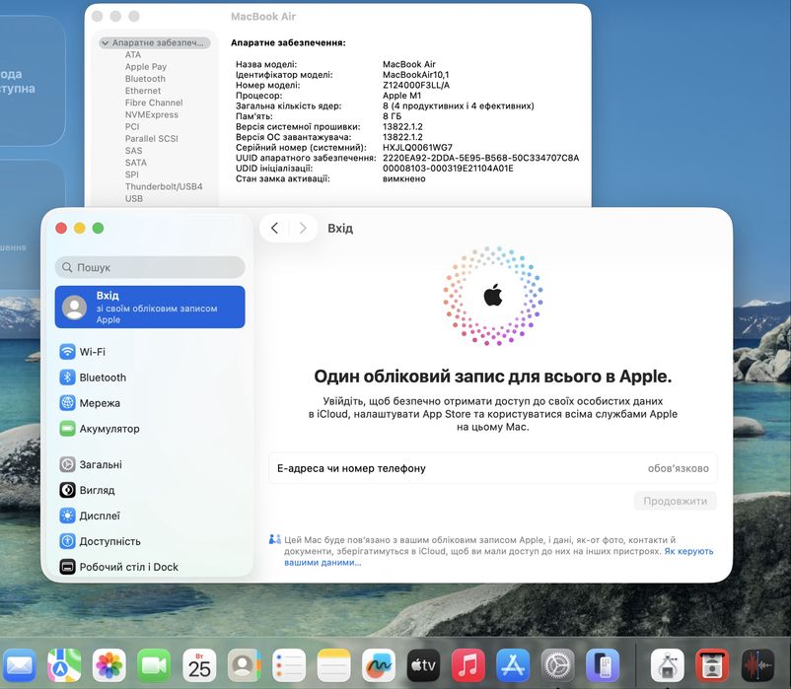Select PCI in System Information sidebar

click(x=132, y=126)
